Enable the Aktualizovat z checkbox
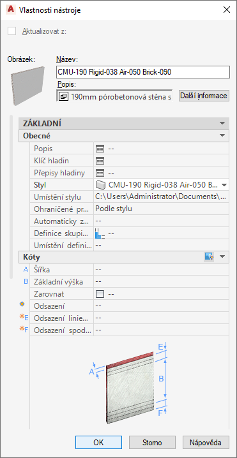The image size is (237, 458). click(11, 31)
